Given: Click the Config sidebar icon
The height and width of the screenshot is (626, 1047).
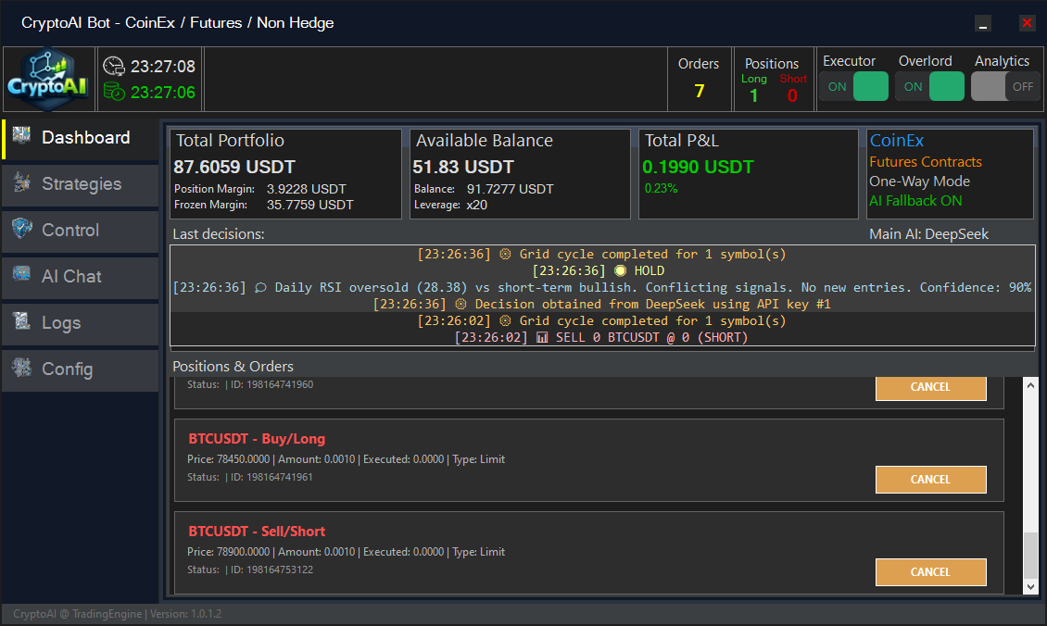Looking at the screenshot, I should tap(22, 369).
